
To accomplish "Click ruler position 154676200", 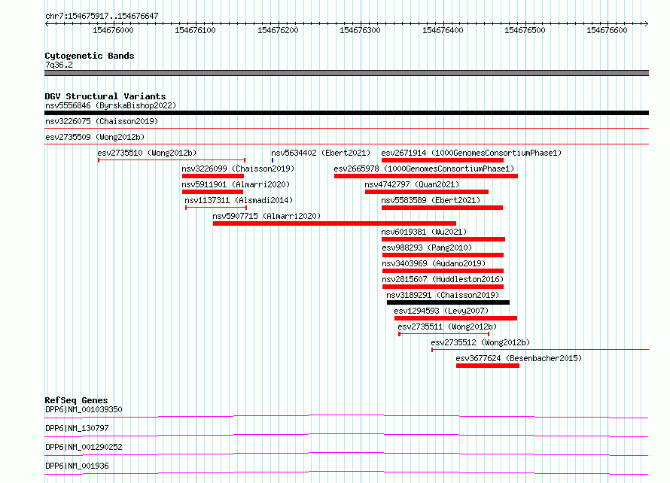I will [x=278, y=30].
